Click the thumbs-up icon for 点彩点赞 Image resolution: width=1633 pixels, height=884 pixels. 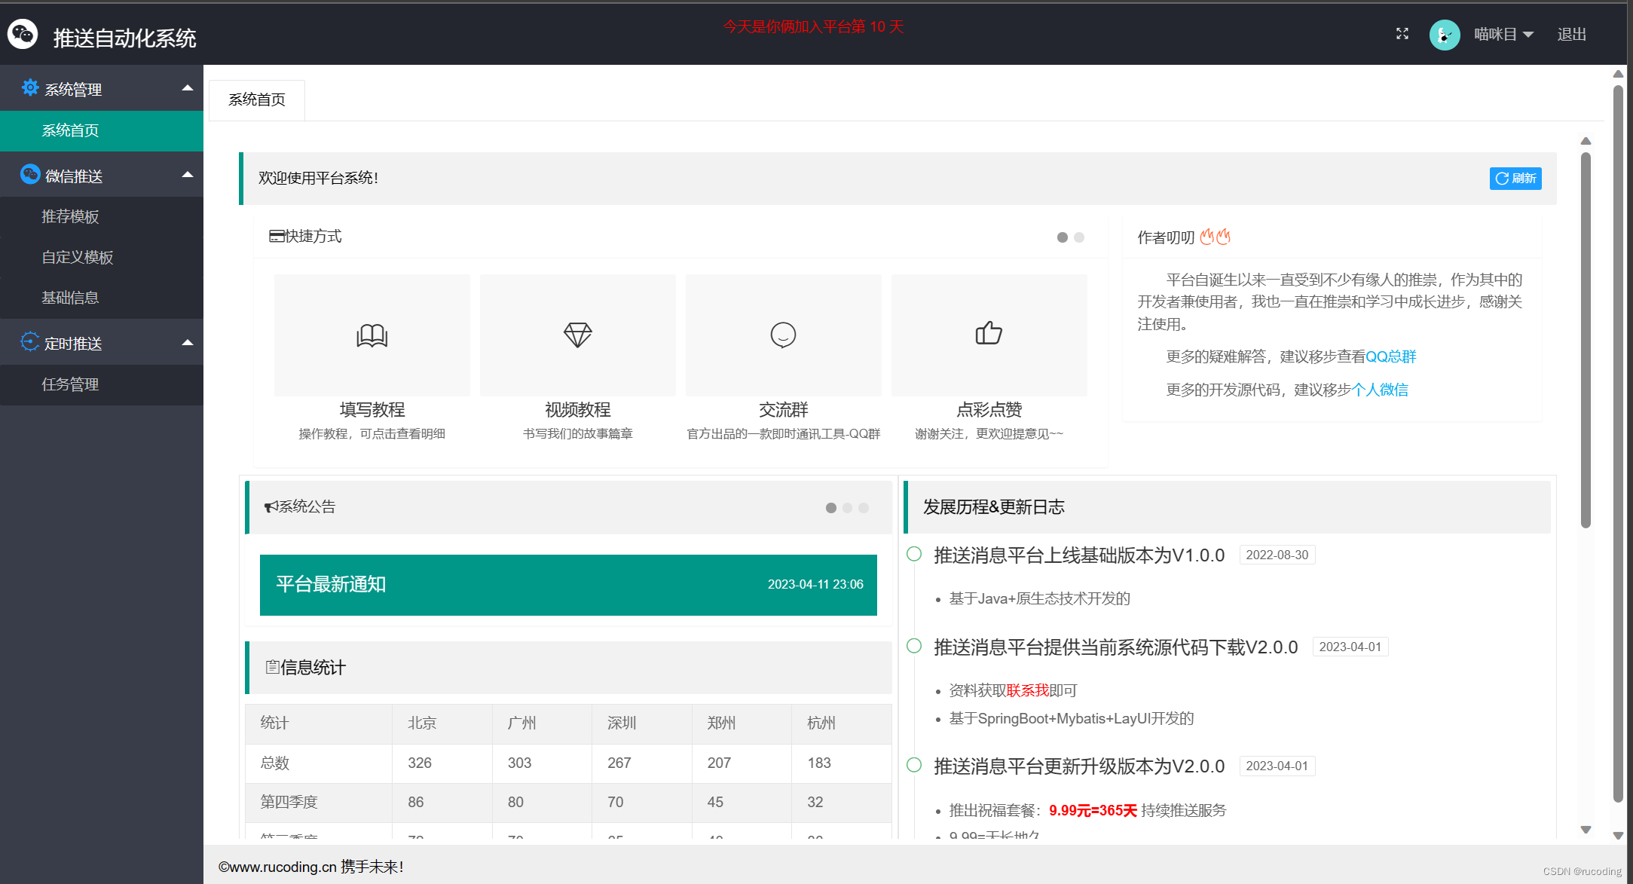coord(989,333)
